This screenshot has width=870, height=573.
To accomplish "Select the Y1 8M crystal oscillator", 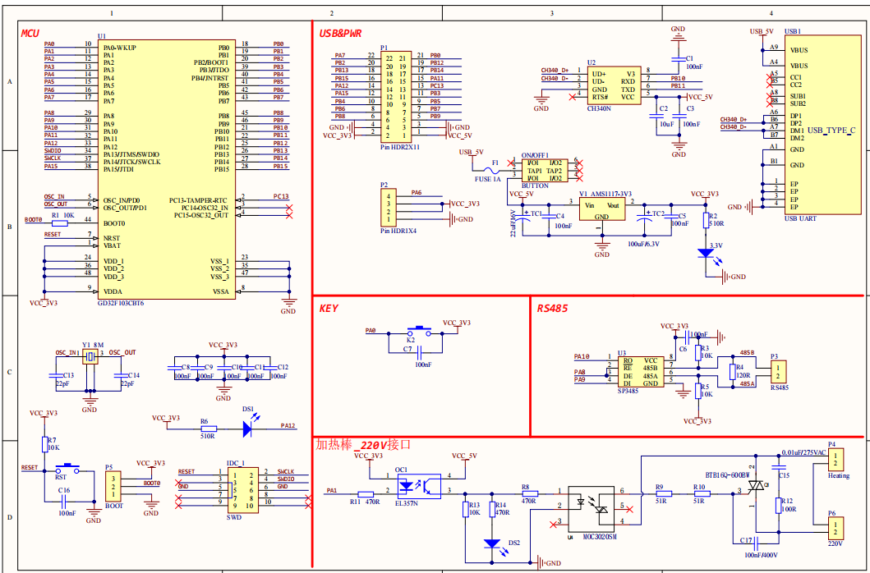I will click(89, 356).
